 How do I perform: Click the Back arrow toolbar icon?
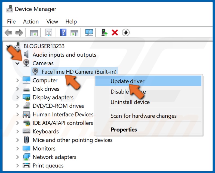8,33
